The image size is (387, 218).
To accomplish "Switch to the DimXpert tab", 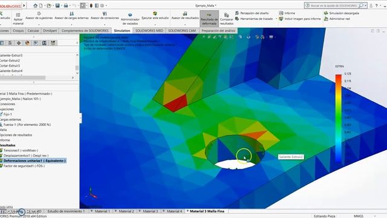I will 50,31.
